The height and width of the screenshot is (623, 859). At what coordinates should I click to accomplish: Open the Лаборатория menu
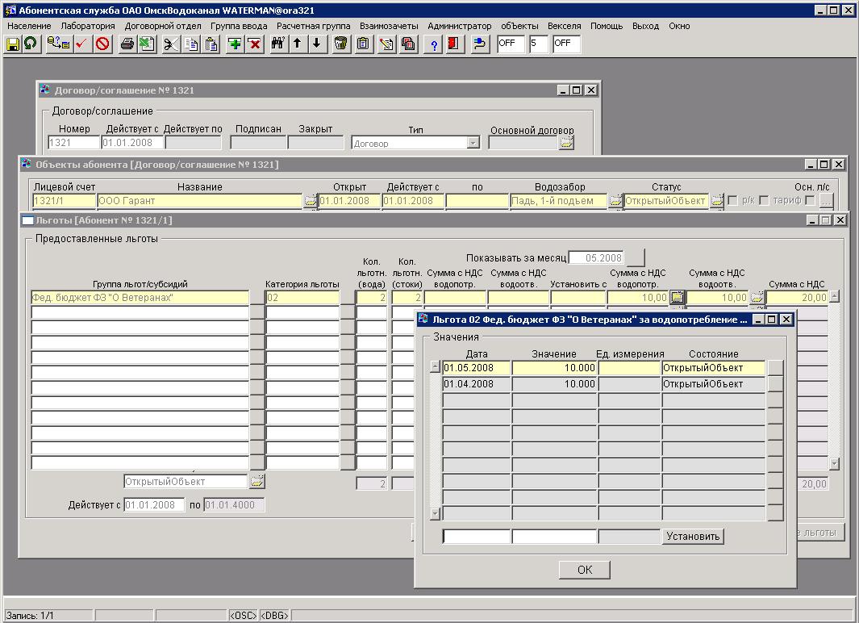[x=88, y=26]
